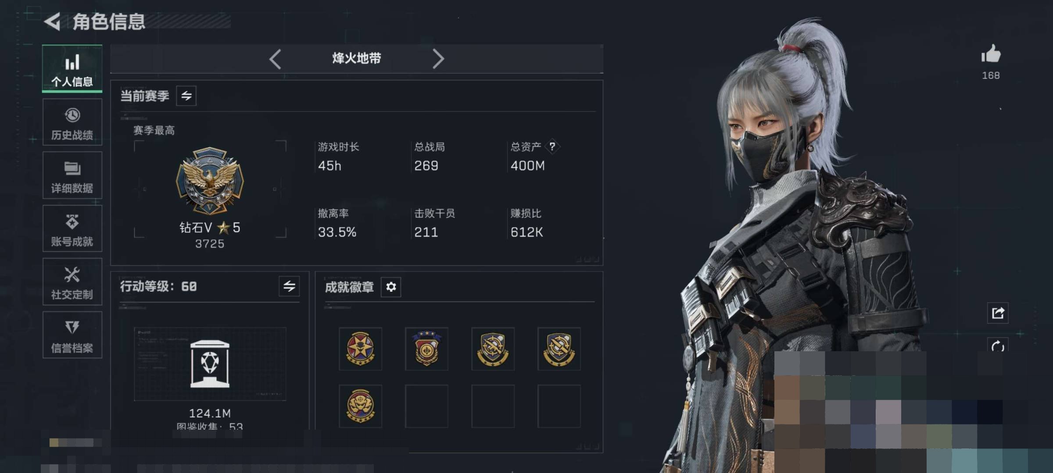Click the 钻石V eagle rank emblem

tap(210, 180)
